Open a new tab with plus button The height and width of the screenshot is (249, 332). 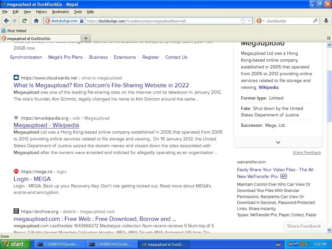(x=86, y=38)
